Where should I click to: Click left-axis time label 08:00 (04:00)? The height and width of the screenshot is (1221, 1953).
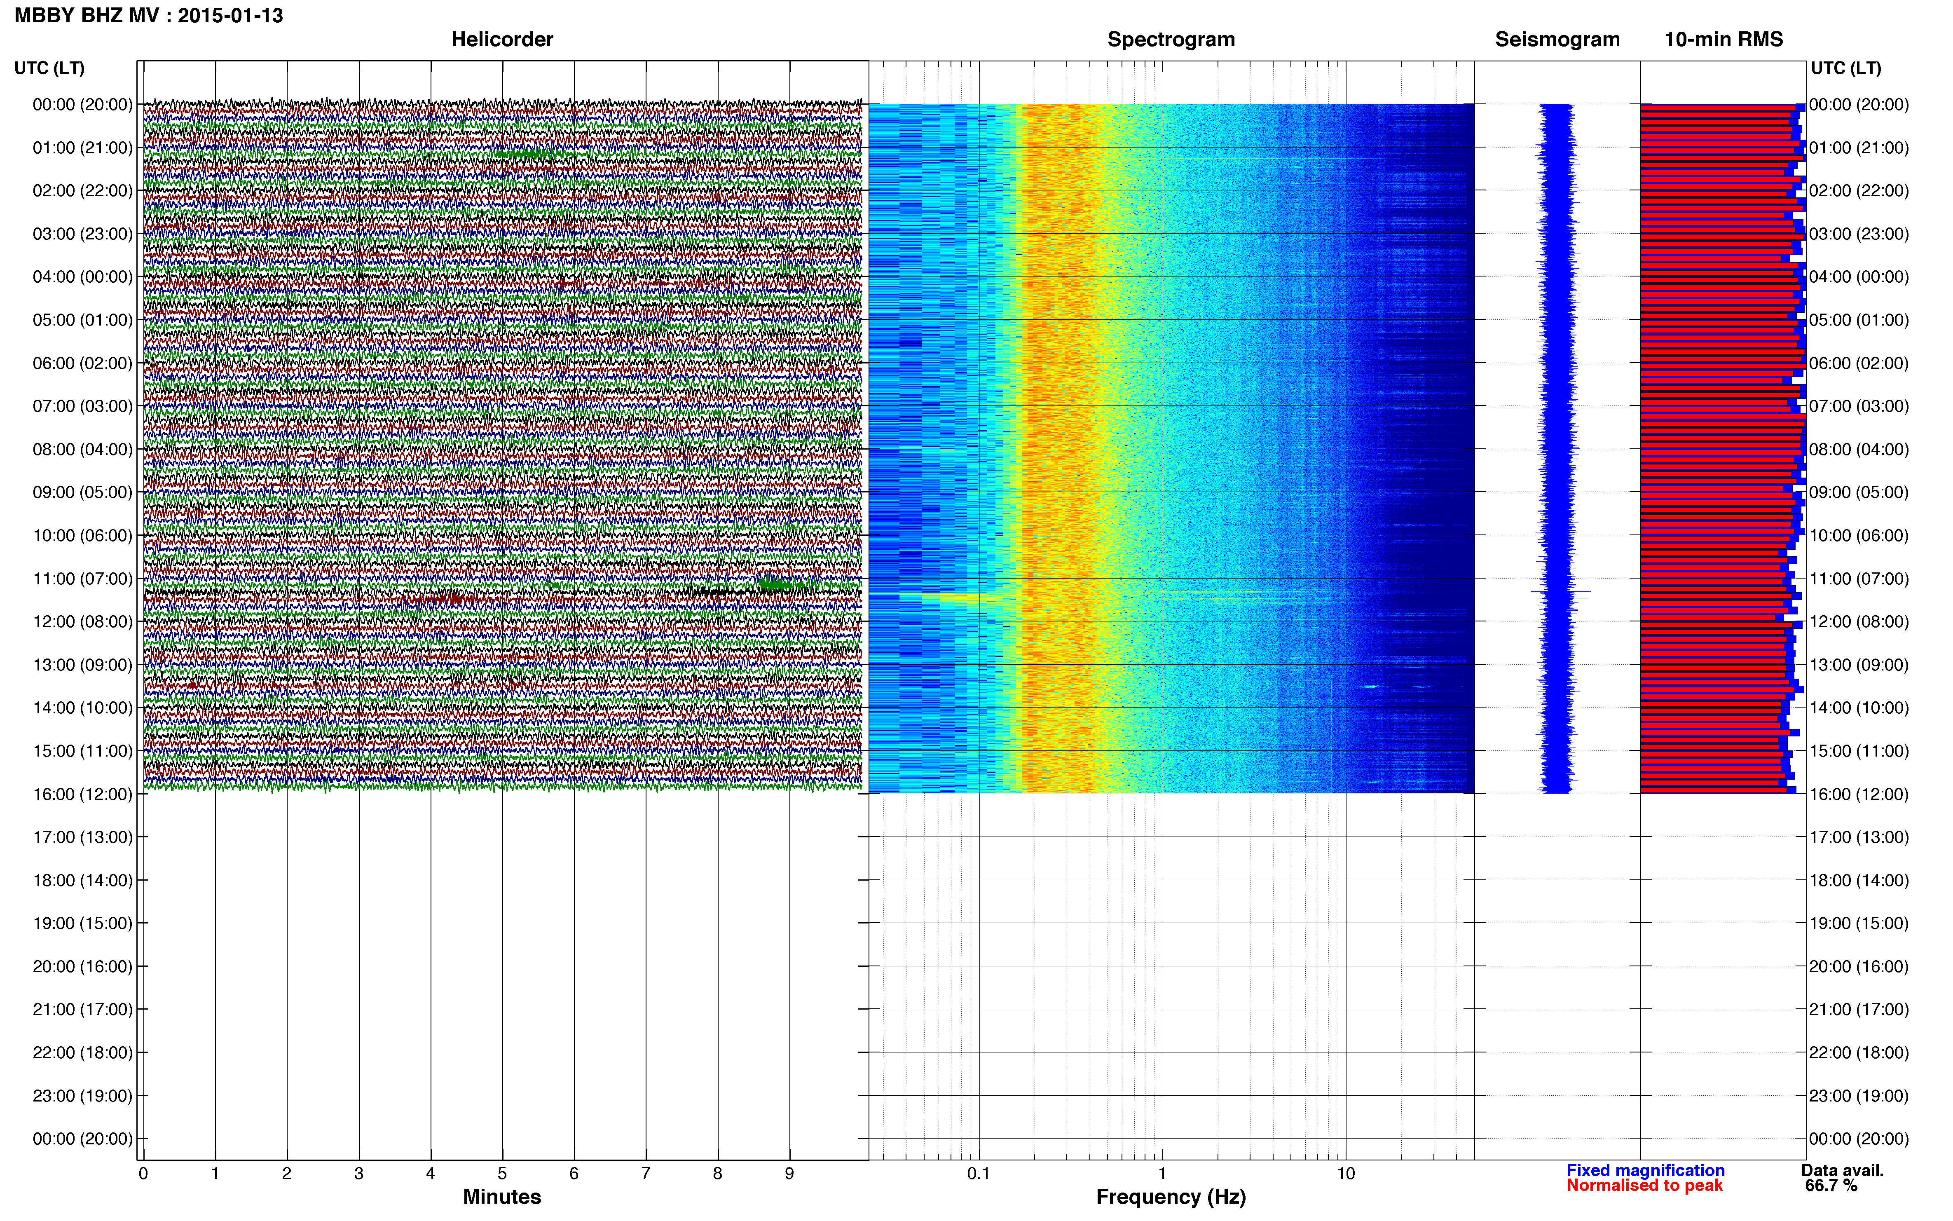click(82, 449)
